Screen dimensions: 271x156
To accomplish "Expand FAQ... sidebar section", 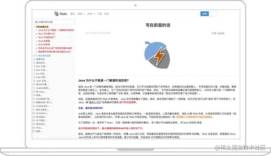I will [x=39, y=128].
